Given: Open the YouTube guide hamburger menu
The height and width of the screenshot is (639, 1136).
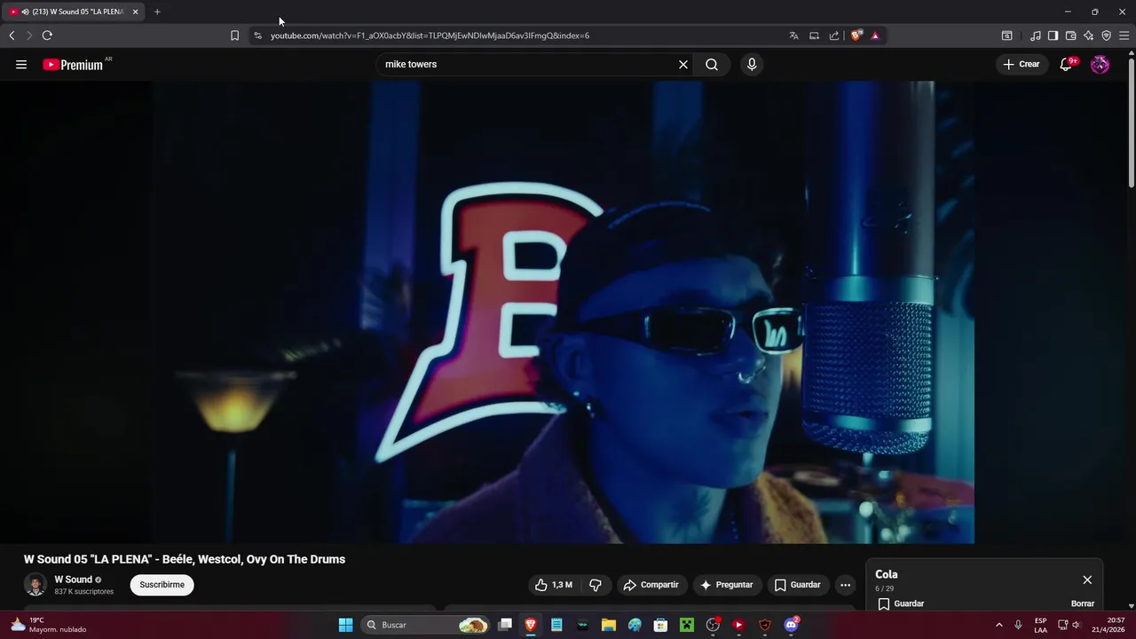Looking at the screenshot, I should pos(21,64).
